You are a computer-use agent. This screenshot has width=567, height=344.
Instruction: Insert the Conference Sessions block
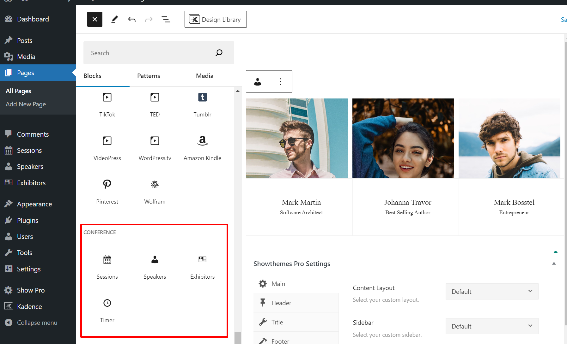click(107, 267)
